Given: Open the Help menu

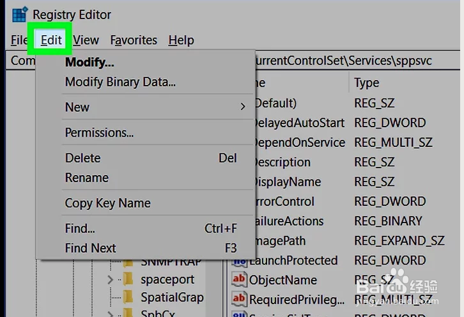Looking at the screenshot, I should point(181,40).
